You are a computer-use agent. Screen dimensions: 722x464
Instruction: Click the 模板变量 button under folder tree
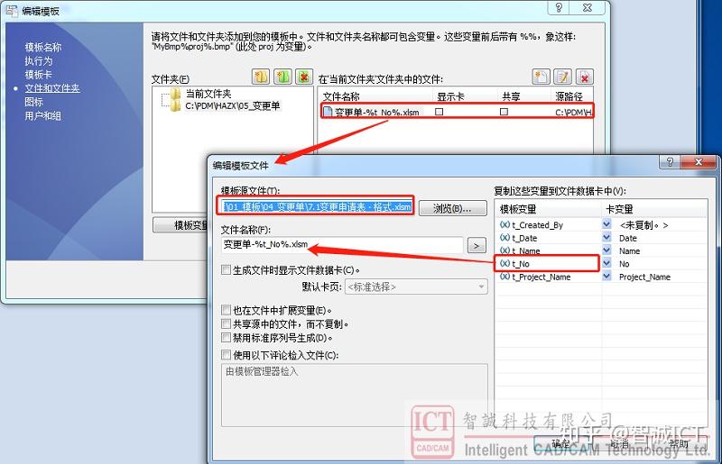(180, 225)
